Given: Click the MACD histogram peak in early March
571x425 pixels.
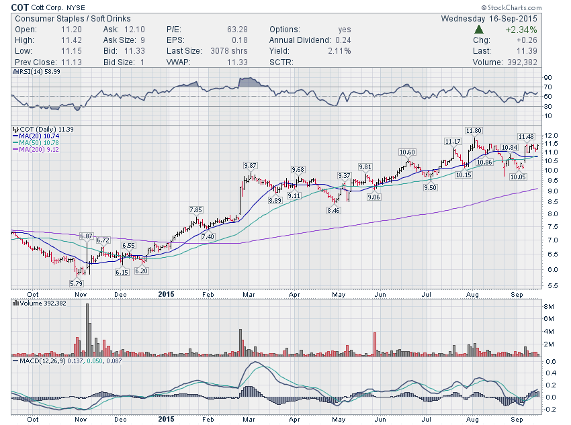Looking at the screenshot, I should pos(249,391).
